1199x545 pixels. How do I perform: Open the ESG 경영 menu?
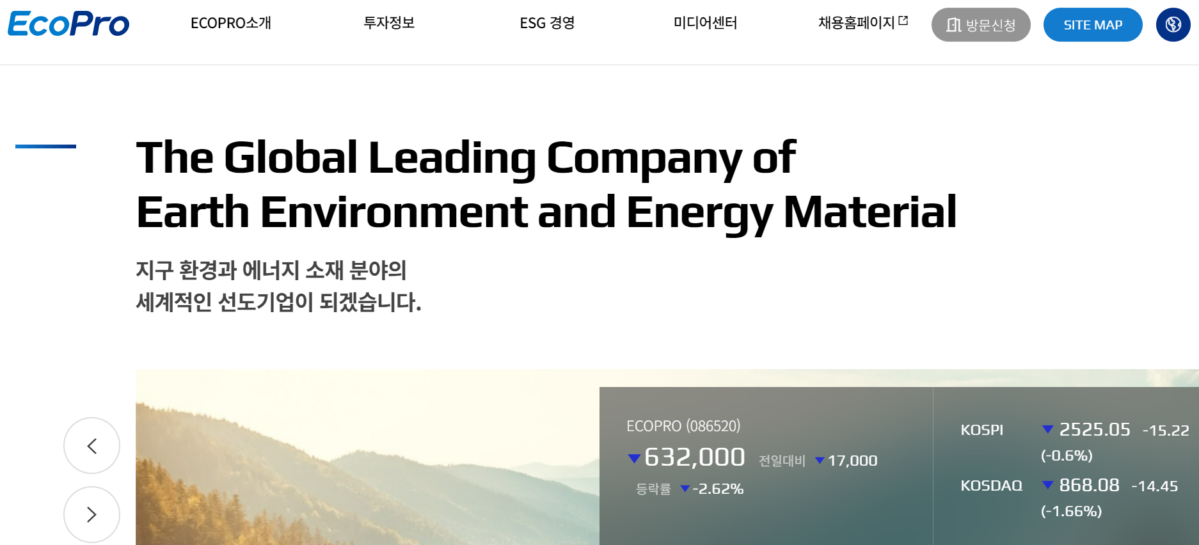[547, 23]
